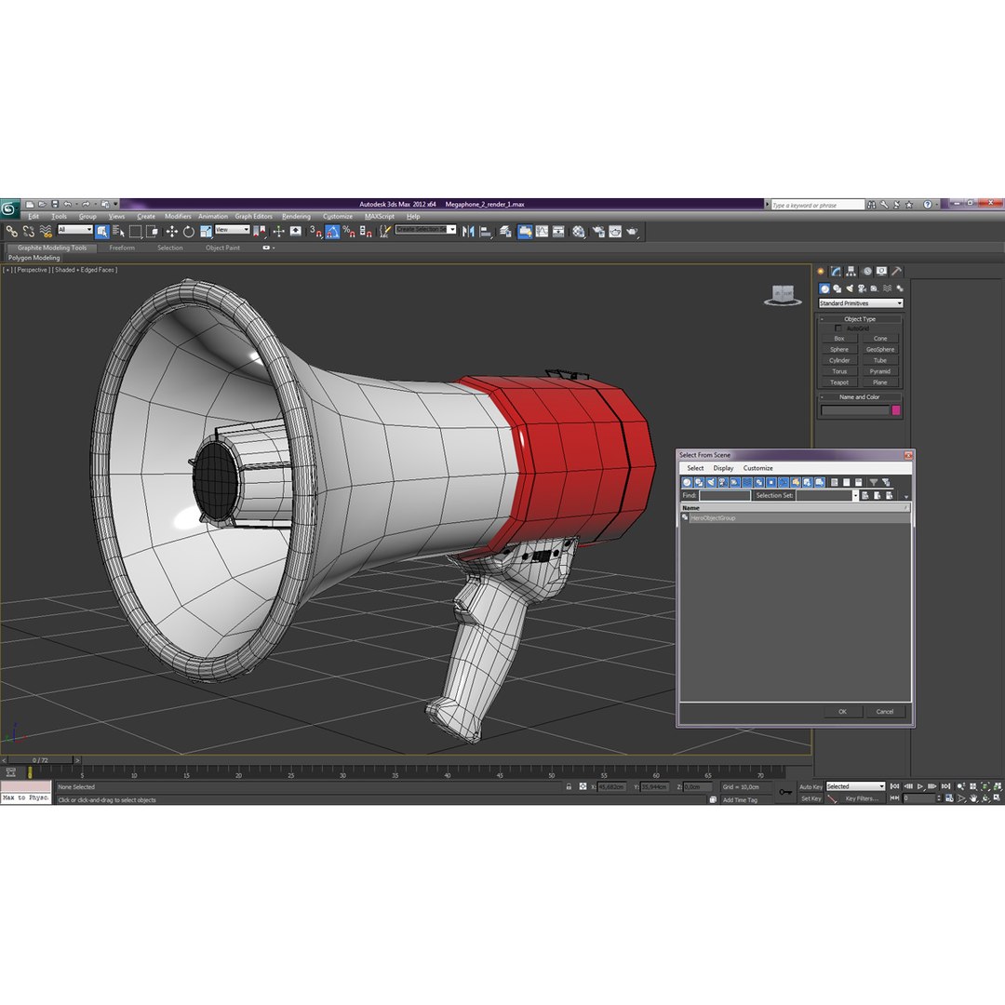
Task: Click the magenta object color swatch
Action: (895, 410)
